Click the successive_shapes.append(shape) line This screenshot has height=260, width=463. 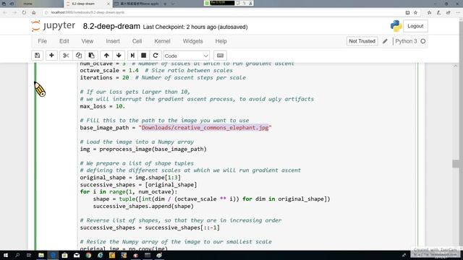click(x=143, y=206)
